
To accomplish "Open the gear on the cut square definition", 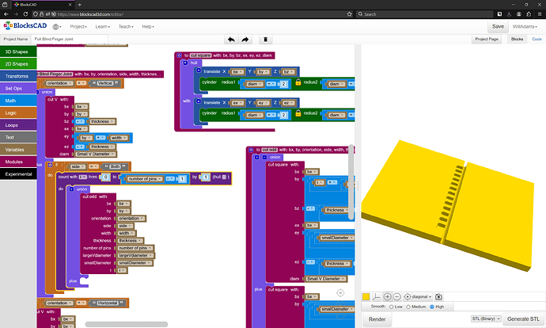I will click(x=179, y=55).
